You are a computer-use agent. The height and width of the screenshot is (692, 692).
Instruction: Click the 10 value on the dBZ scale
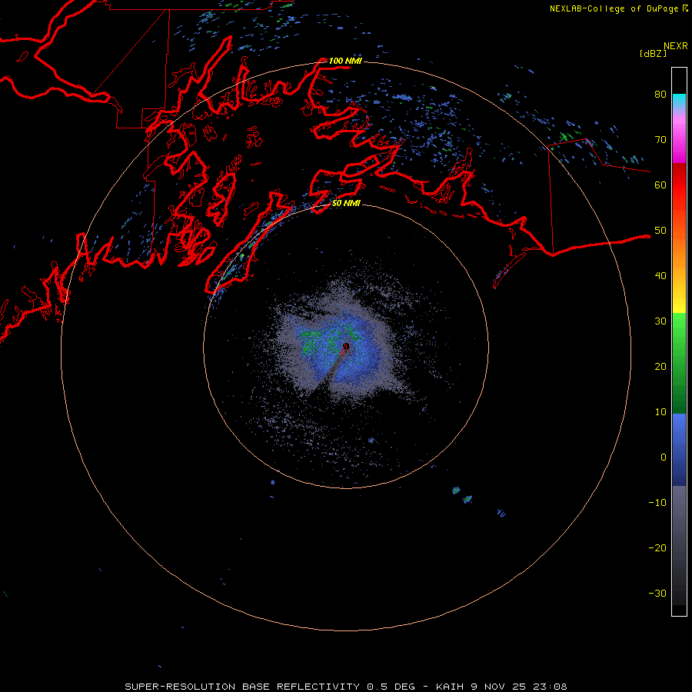click(660, 412)
